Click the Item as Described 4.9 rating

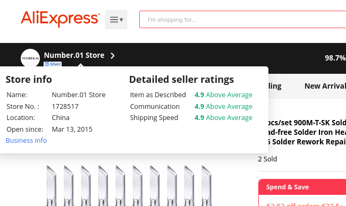223,95
